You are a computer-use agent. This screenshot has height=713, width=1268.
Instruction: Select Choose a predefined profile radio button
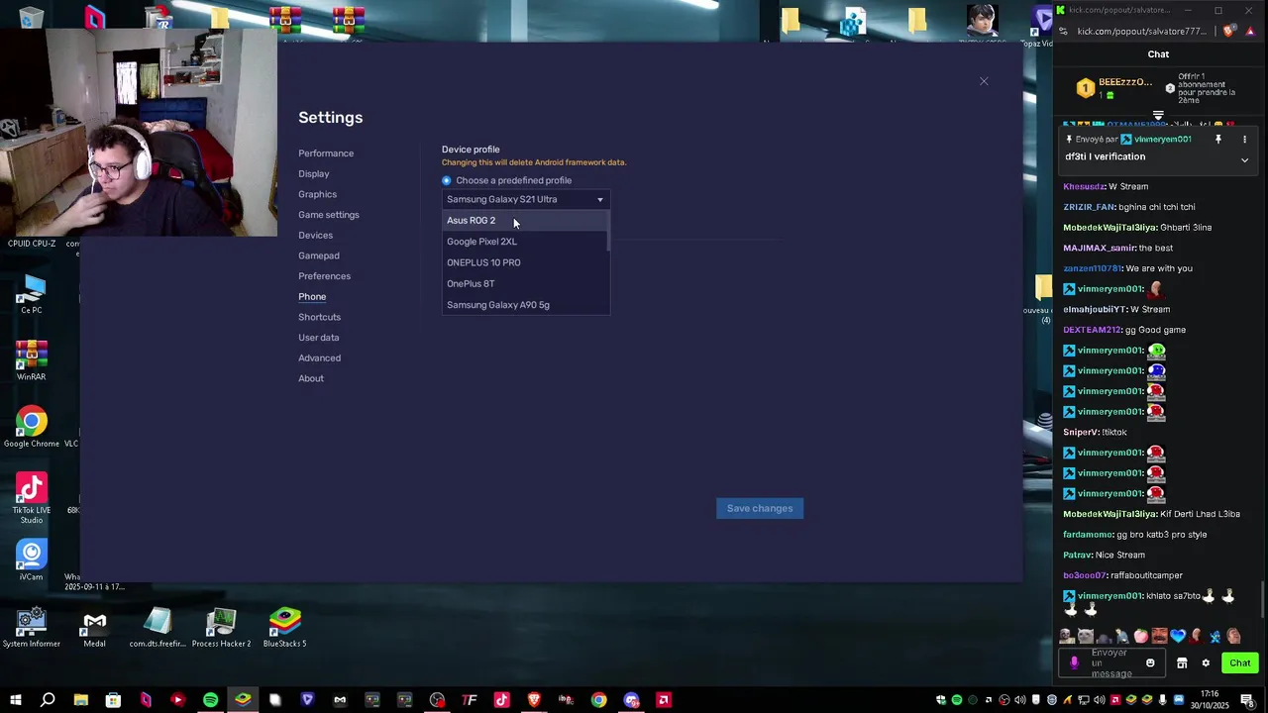(447, 180)
